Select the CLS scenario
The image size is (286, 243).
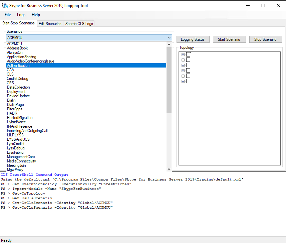(86, 74)
